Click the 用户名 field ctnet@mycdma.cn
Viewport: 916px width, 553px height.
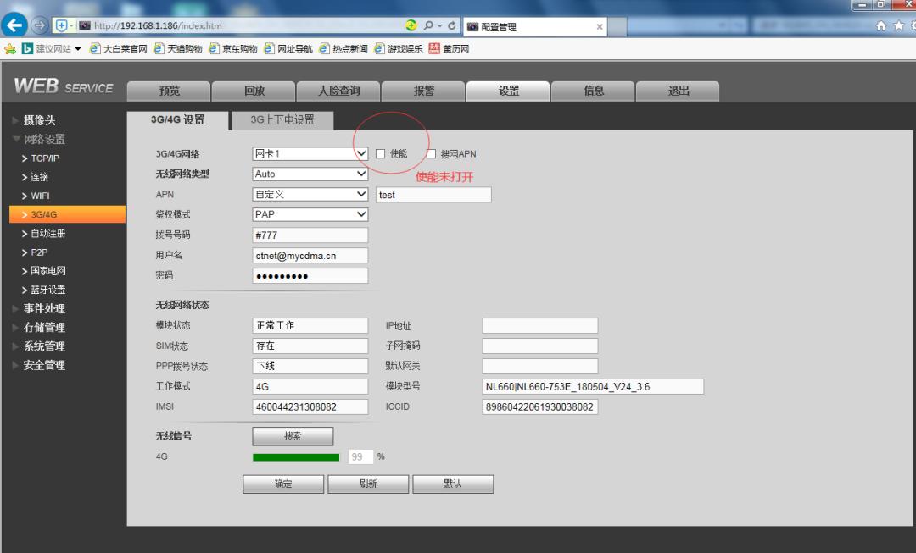[310, 256]
